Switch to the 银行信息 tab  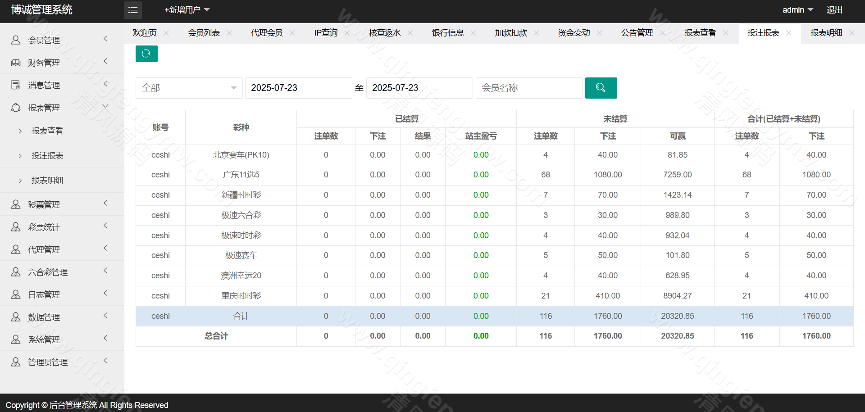[x=447, y=33]
